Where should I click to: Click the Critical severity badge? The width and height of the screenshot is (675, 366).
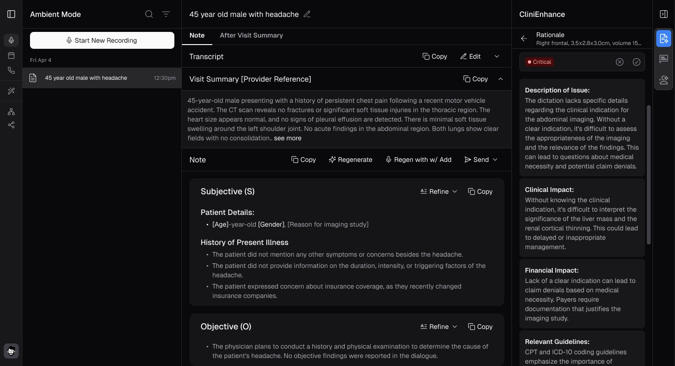coord(539,62)
